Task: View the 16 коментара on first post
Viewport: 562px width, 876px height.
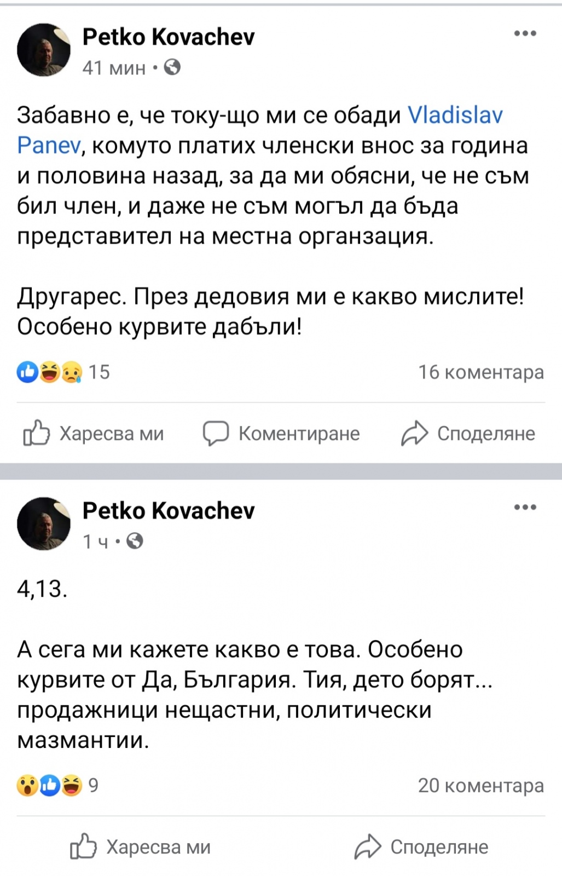Action: 481,372
